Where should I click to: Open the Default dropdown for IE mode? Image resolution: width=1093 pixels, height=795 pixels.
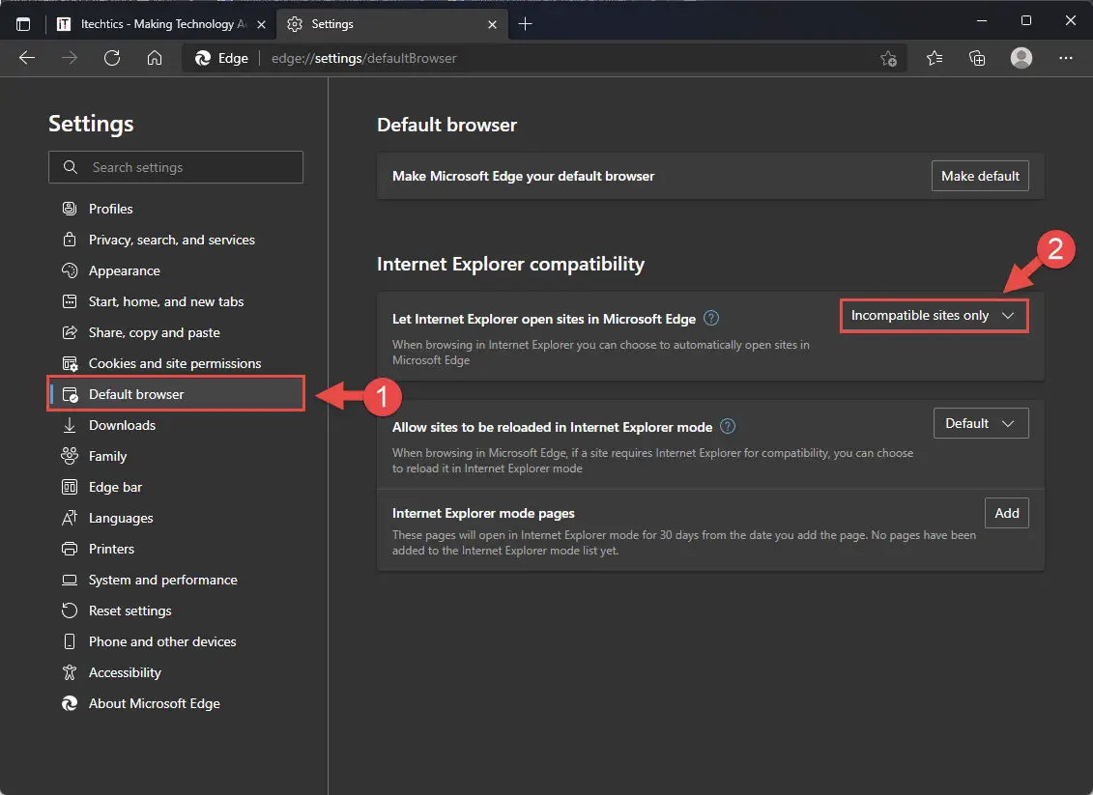(981, 423)
